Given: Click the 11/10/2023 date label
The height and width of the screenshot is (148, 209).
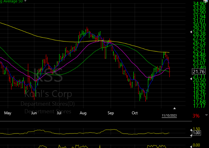Looking at the screenshot, I should point(169,115).
